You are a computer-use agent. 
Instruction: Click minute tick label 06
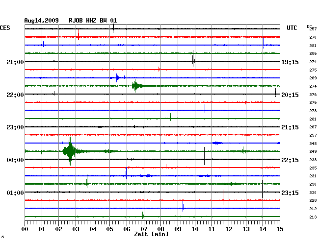127,229
